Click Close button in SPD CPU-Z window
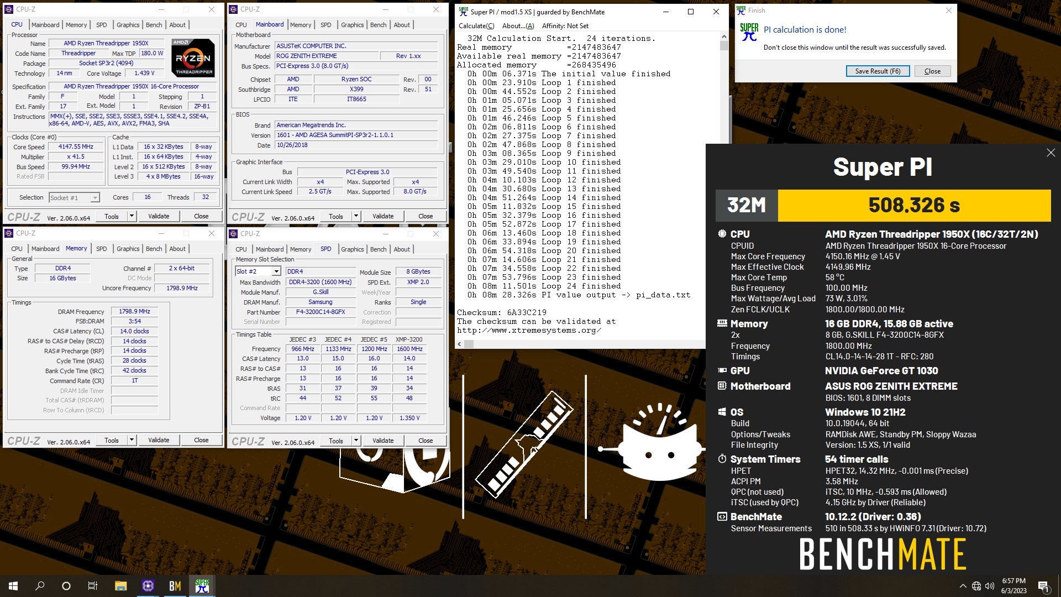Viewport: 1061px width, 597px height. [x=426, y=441]
